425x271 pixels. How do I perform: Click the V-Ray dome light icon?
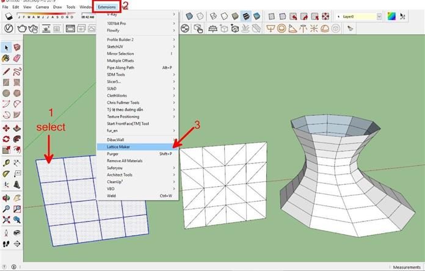tap(325, 29)
